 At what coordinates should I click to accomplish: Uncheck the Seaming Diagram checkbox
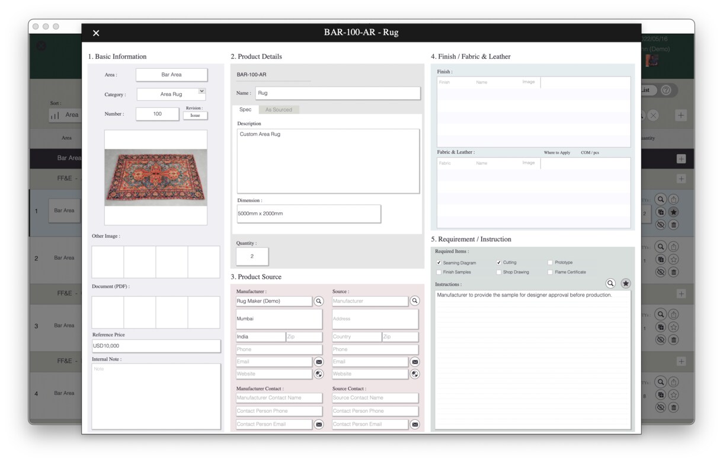439,263
